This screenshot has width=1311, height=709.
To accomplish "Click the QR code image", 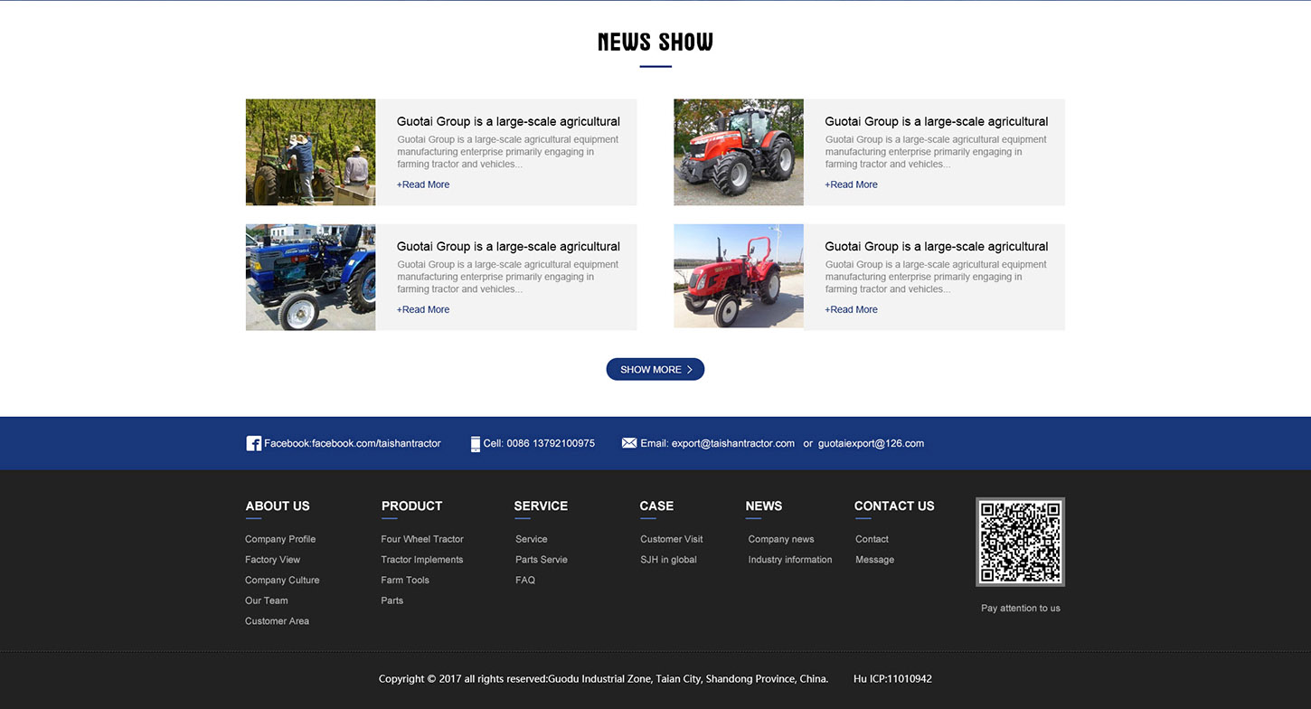I will (1020, 542).
